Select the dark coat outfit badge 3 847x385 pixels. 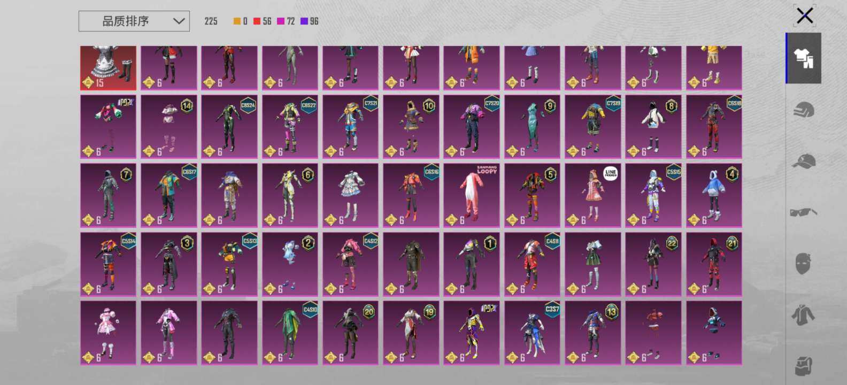pyautogui.click(x=169, y=264)
